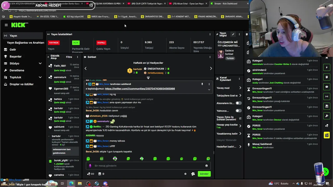Image resolution: width=333 pixels, height=187 pixels.
Task: Click the chat bubble icon in right toolbar
Action: tap(327, 87)
